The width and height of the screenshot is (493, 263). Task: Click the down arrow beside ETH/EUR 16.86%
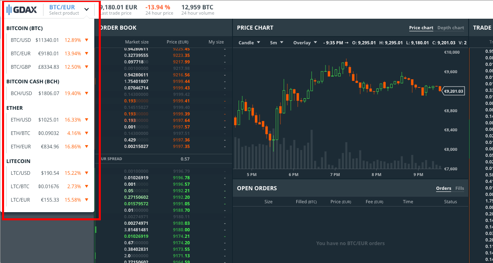coord(87,146)
